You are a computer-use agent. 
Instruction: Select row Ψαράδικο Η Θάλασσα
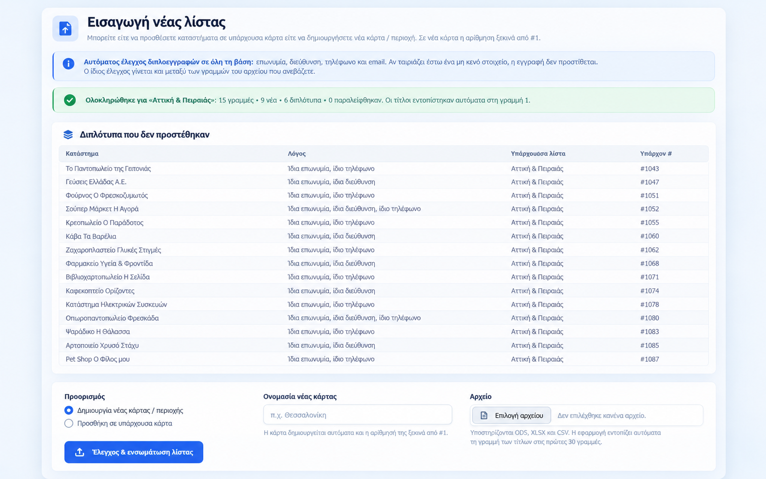point(383,332)
